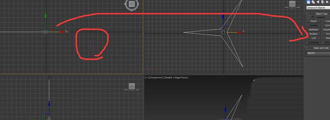
Task: Select the purple line shape in Top viewport
Action: [91, 43]
